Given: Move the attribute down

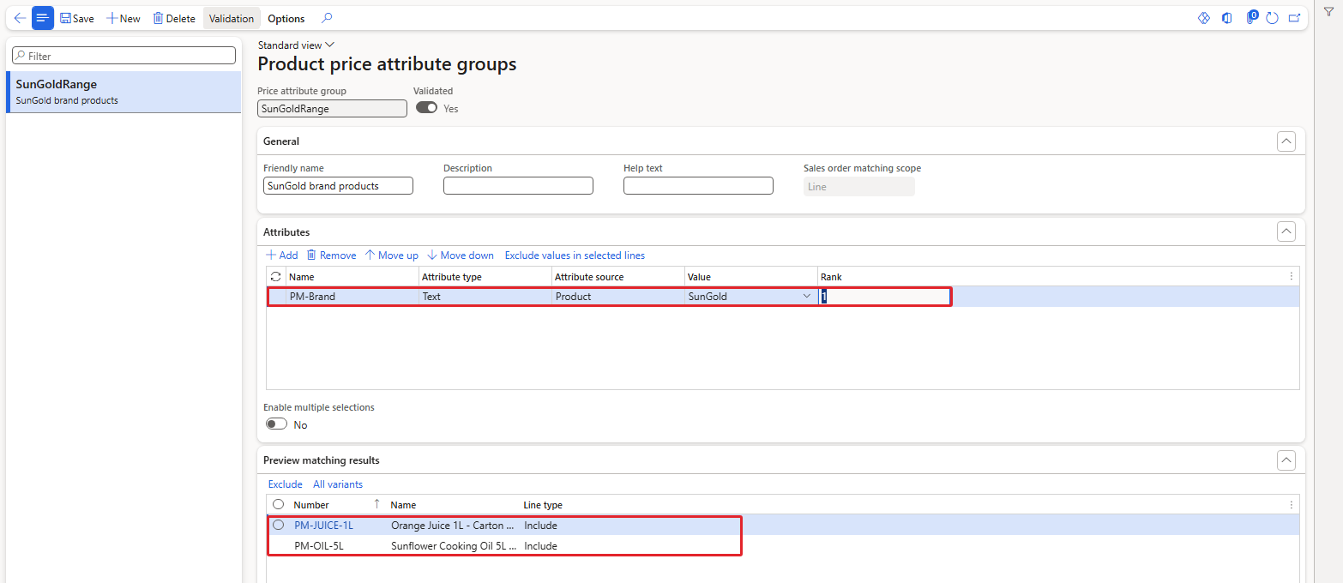Looking at the screenshot, I should [x=461, y=255].
